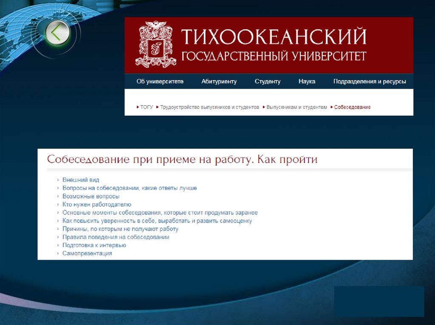Open 'Выпускникам и студентам' breadcrumb
The height and width of the screenshot is (325, 435).
pyautogui.click(x=297, y=107)
